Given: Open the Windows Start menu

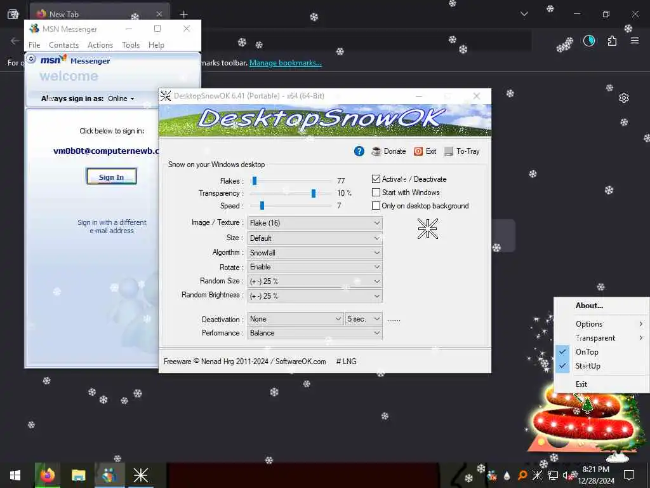Looking at the screenshot, I should point(15,475).
